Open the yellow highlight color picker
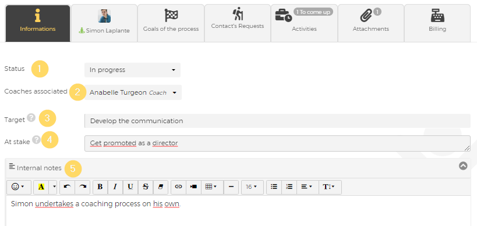 coord(54,187)
